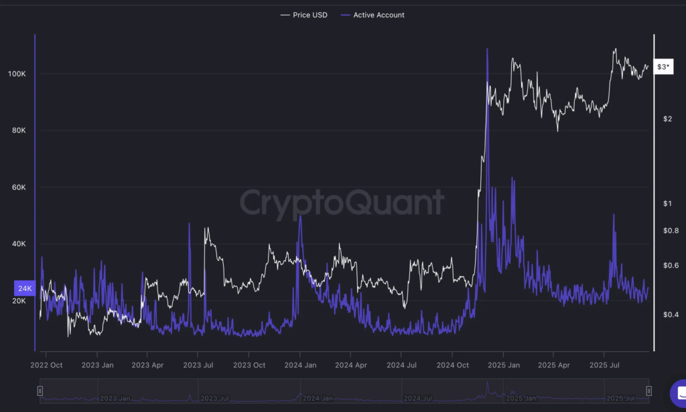The width and height of the screenshot is (686, 412).
Task: Open the chat support widget
Action: (679, 393)
